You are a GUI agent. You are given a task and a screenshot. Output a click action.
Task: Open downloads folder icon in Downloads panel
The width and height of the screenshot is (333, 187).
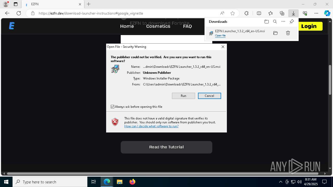[x=266, y=22]
